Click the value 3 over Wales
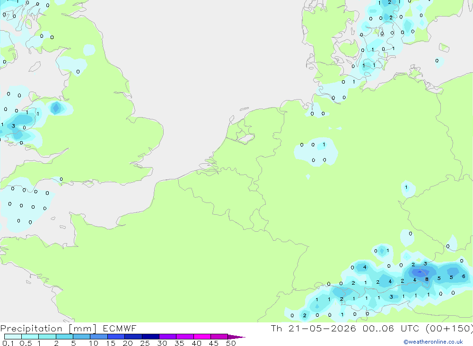 [13, 126]
